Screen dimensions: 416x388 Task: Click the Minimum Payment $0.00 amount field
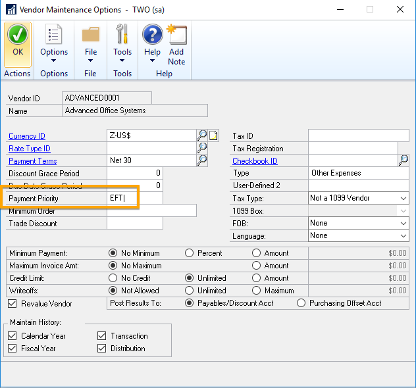[x=359, y=253]
